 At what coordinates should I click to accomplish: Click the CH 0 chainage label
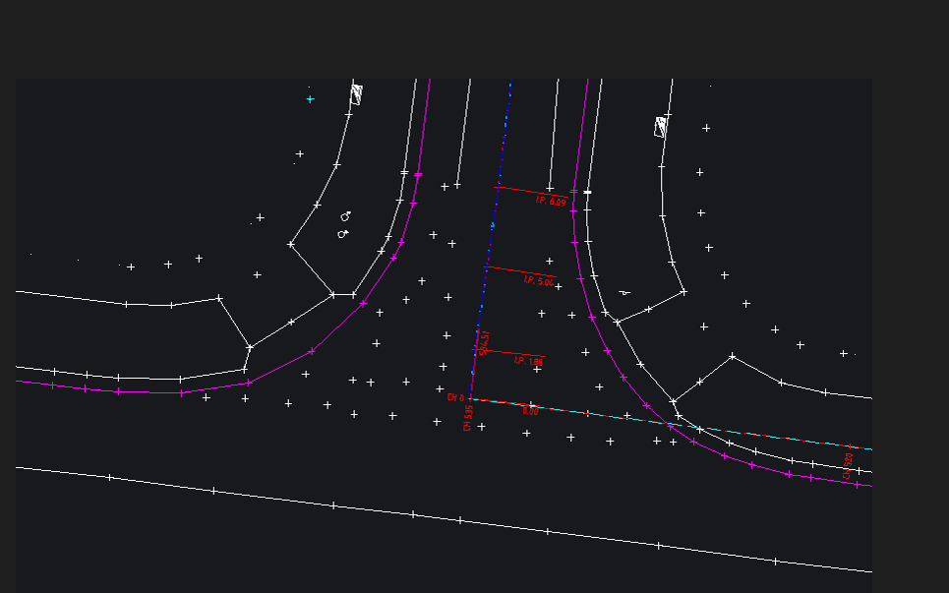[454, 397]
